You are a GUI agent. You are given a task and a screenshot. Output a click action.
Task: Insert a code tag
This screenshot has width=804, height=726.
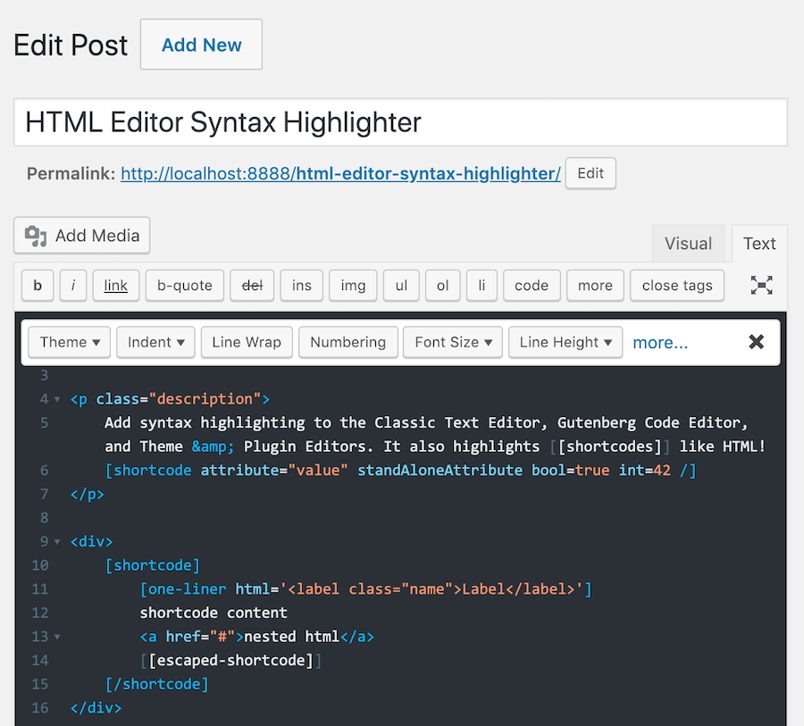pyautogui.click(x=532, y=285)
